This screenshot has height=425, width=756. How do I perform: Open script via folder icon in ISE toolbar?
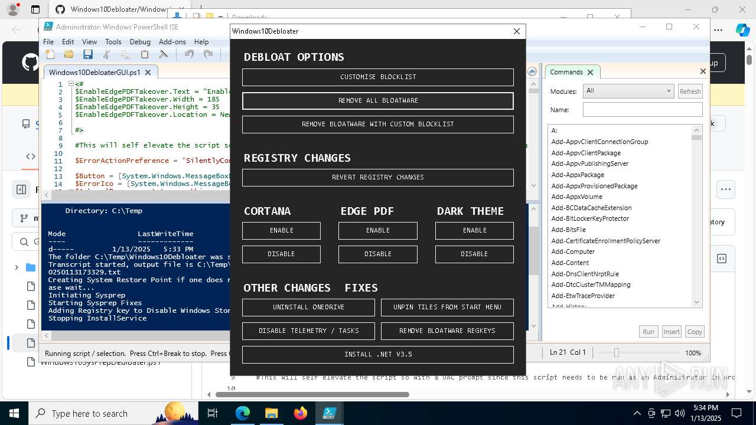click(69, 54)
